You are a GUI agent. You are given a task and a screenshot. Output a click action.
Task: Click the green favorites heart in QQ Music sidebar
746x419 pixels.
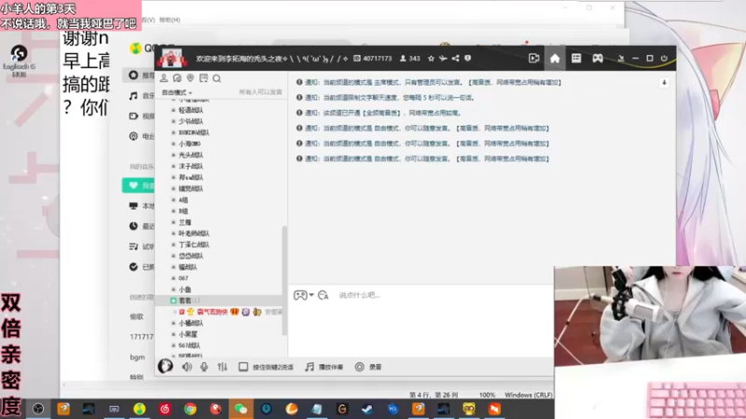tap(133, 185)
